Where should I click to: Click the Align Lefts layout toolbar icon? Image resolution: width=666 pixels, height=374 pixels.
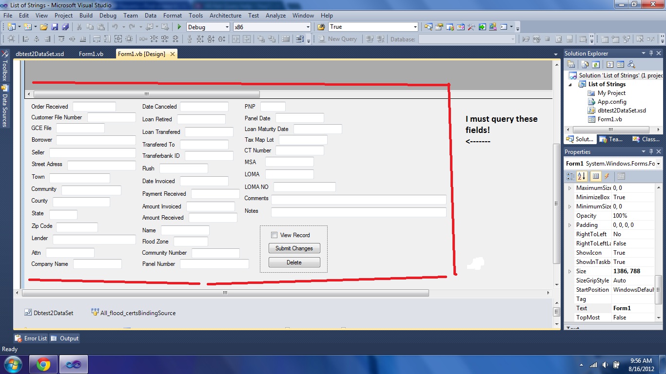point(25,39)
